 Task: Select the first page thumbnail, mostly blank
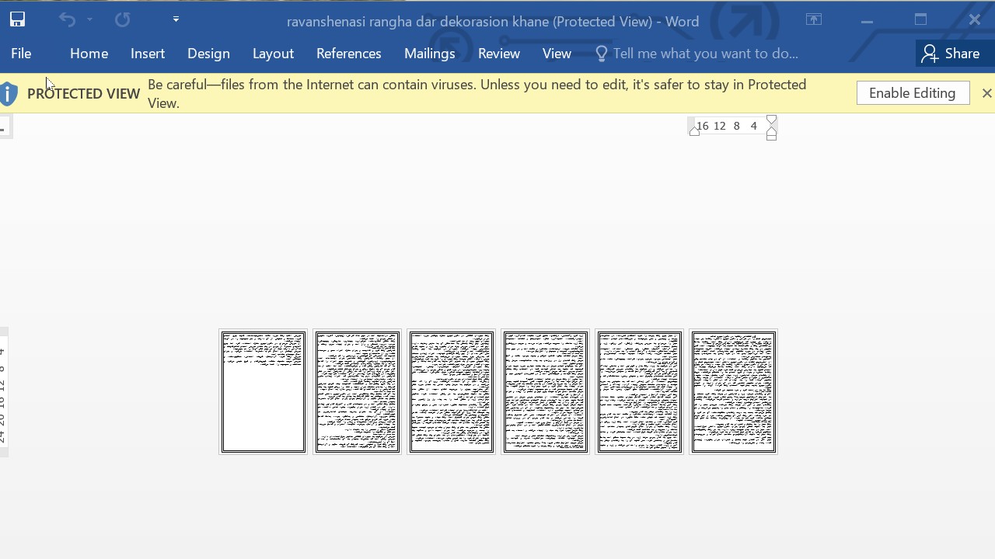coord(263,392)
